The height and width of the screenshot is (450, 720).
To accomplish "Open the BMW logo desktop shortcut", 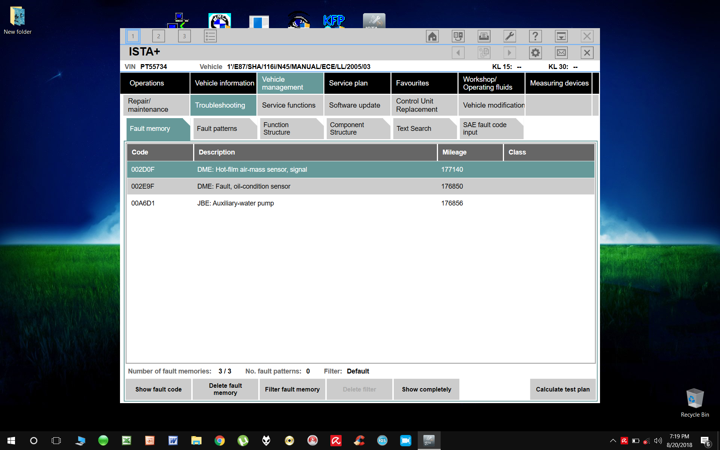I will (x=220, y=21).
